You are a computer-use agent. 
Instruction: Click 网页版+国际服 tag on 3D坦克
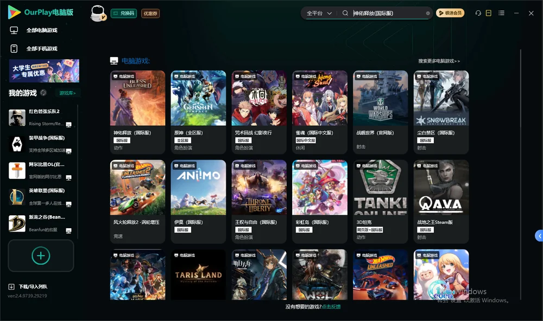369,230
